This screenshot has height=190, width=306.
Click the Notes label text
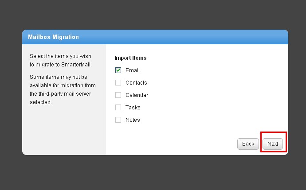(133, 120)
